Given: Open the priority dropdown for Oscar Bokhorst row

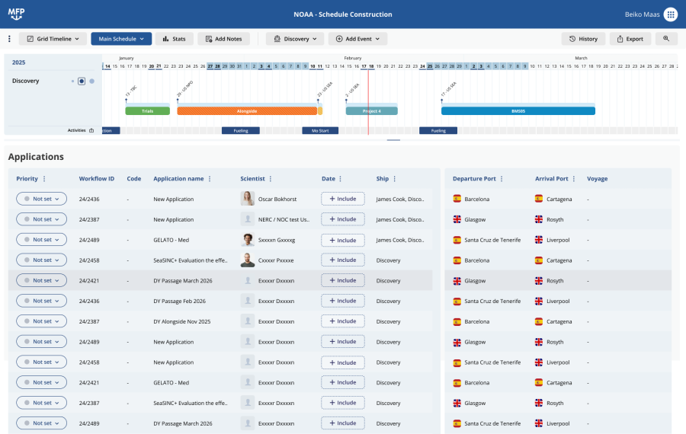Looking at the screenshot, I should (42, 199).
